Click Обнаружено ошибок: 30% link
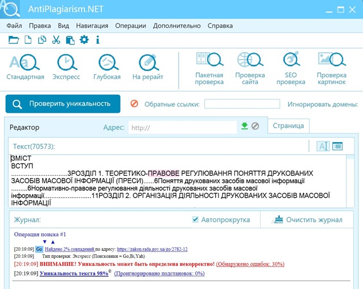 (250, 264)
